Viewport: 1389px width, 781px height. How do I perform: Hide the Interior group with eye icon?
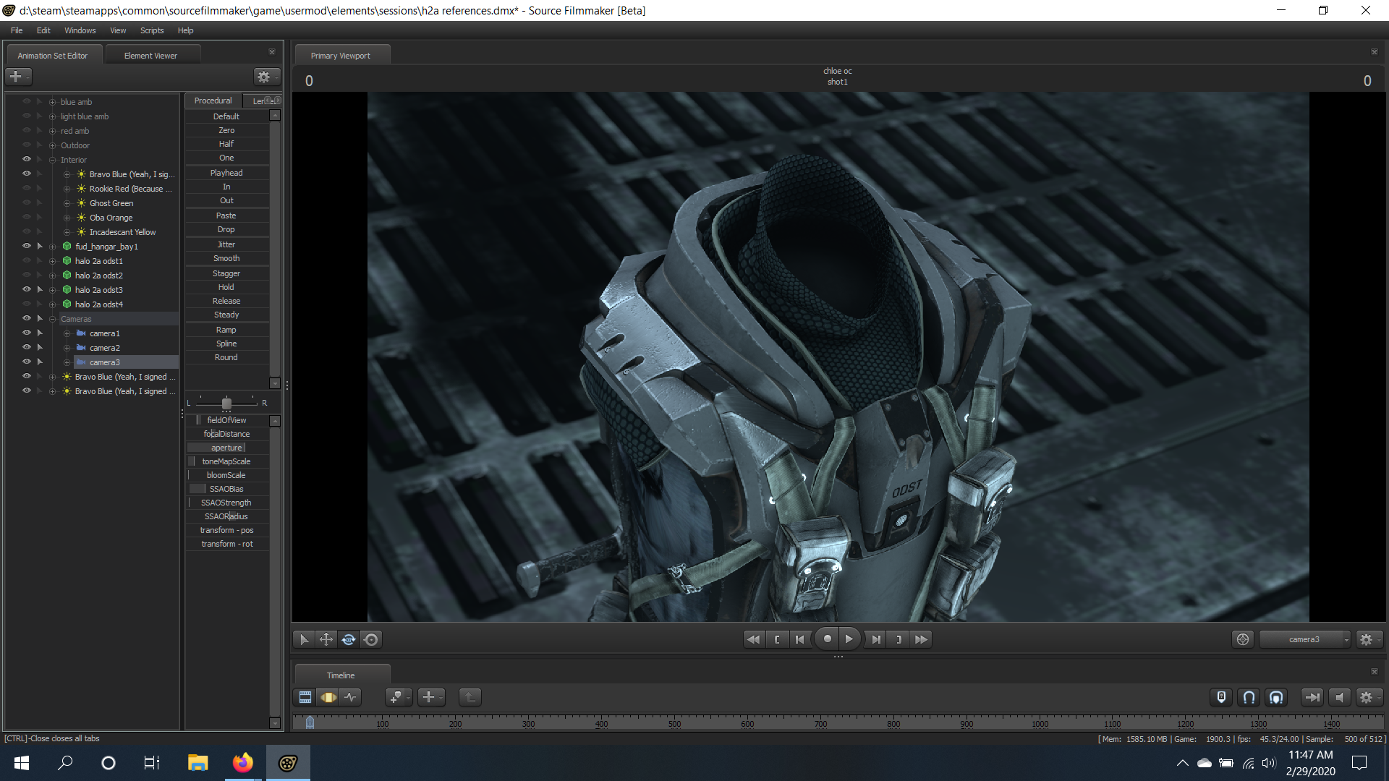(27, 159)
